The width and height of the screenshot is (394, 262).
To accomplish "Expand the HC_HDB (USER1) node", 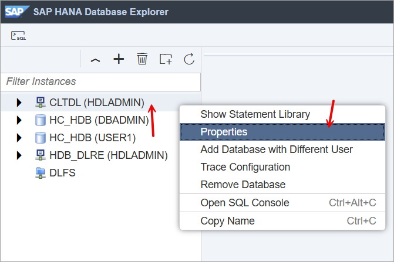I will tap(19, 138).
